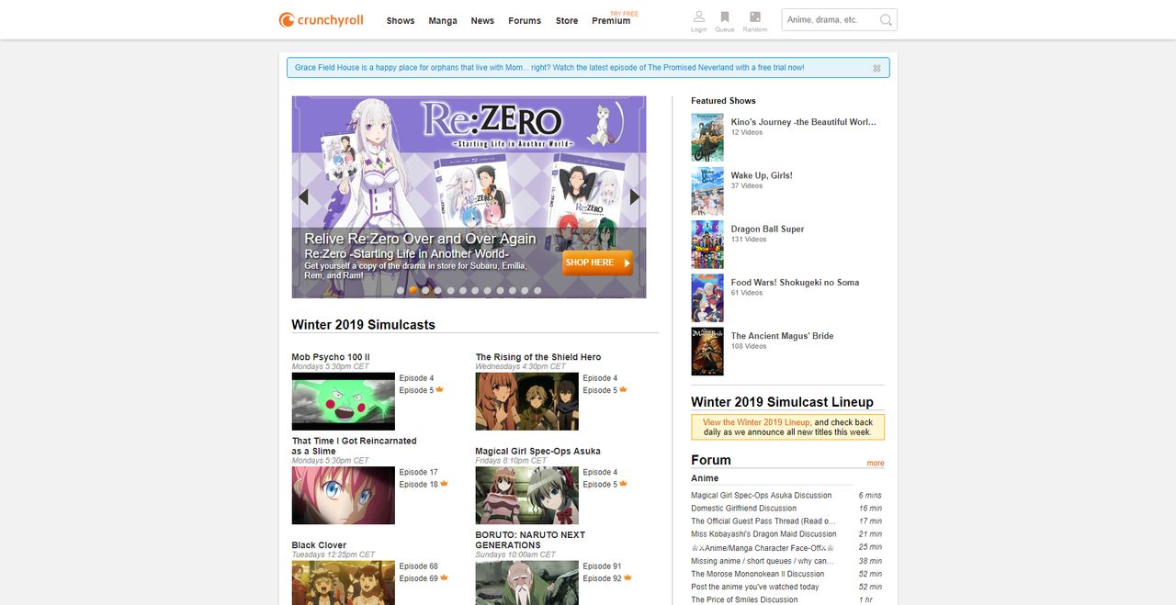Open the News menu

(482, 20)
